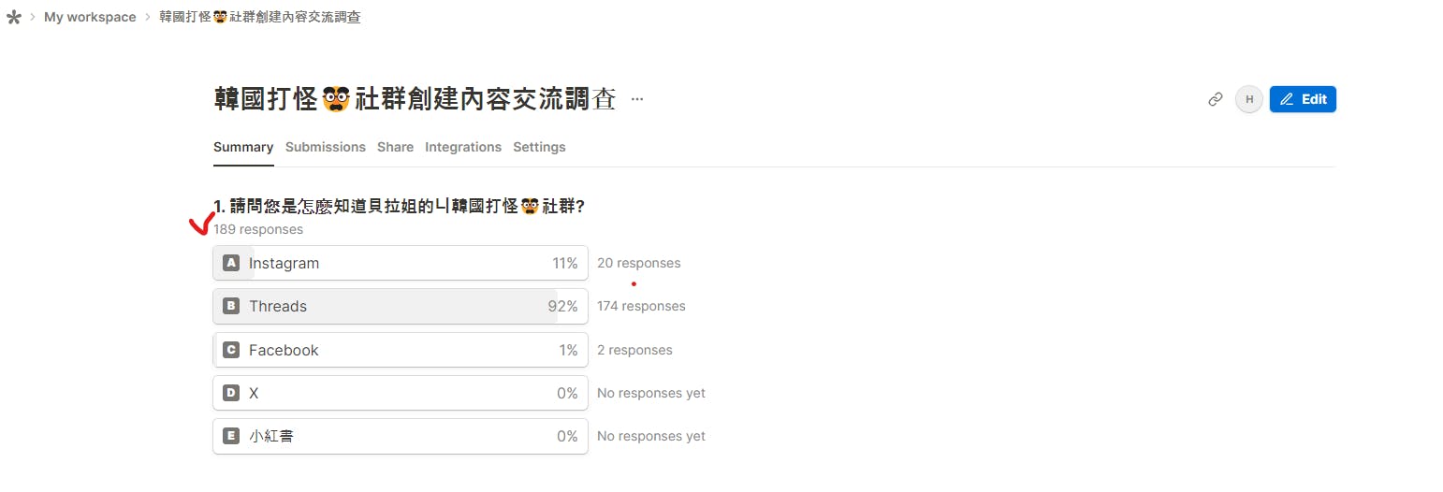
Task: Switch to the Share tab
Action: point(395,147)
